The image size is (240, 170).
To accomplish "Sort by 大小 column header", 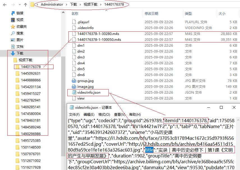I will [222, 14].
